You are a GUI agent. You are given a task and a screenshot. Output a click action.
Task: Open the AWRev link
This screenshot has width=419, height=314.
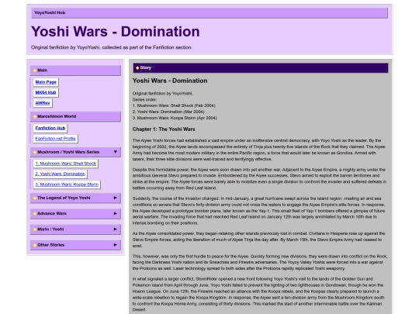tap(43, 103)
